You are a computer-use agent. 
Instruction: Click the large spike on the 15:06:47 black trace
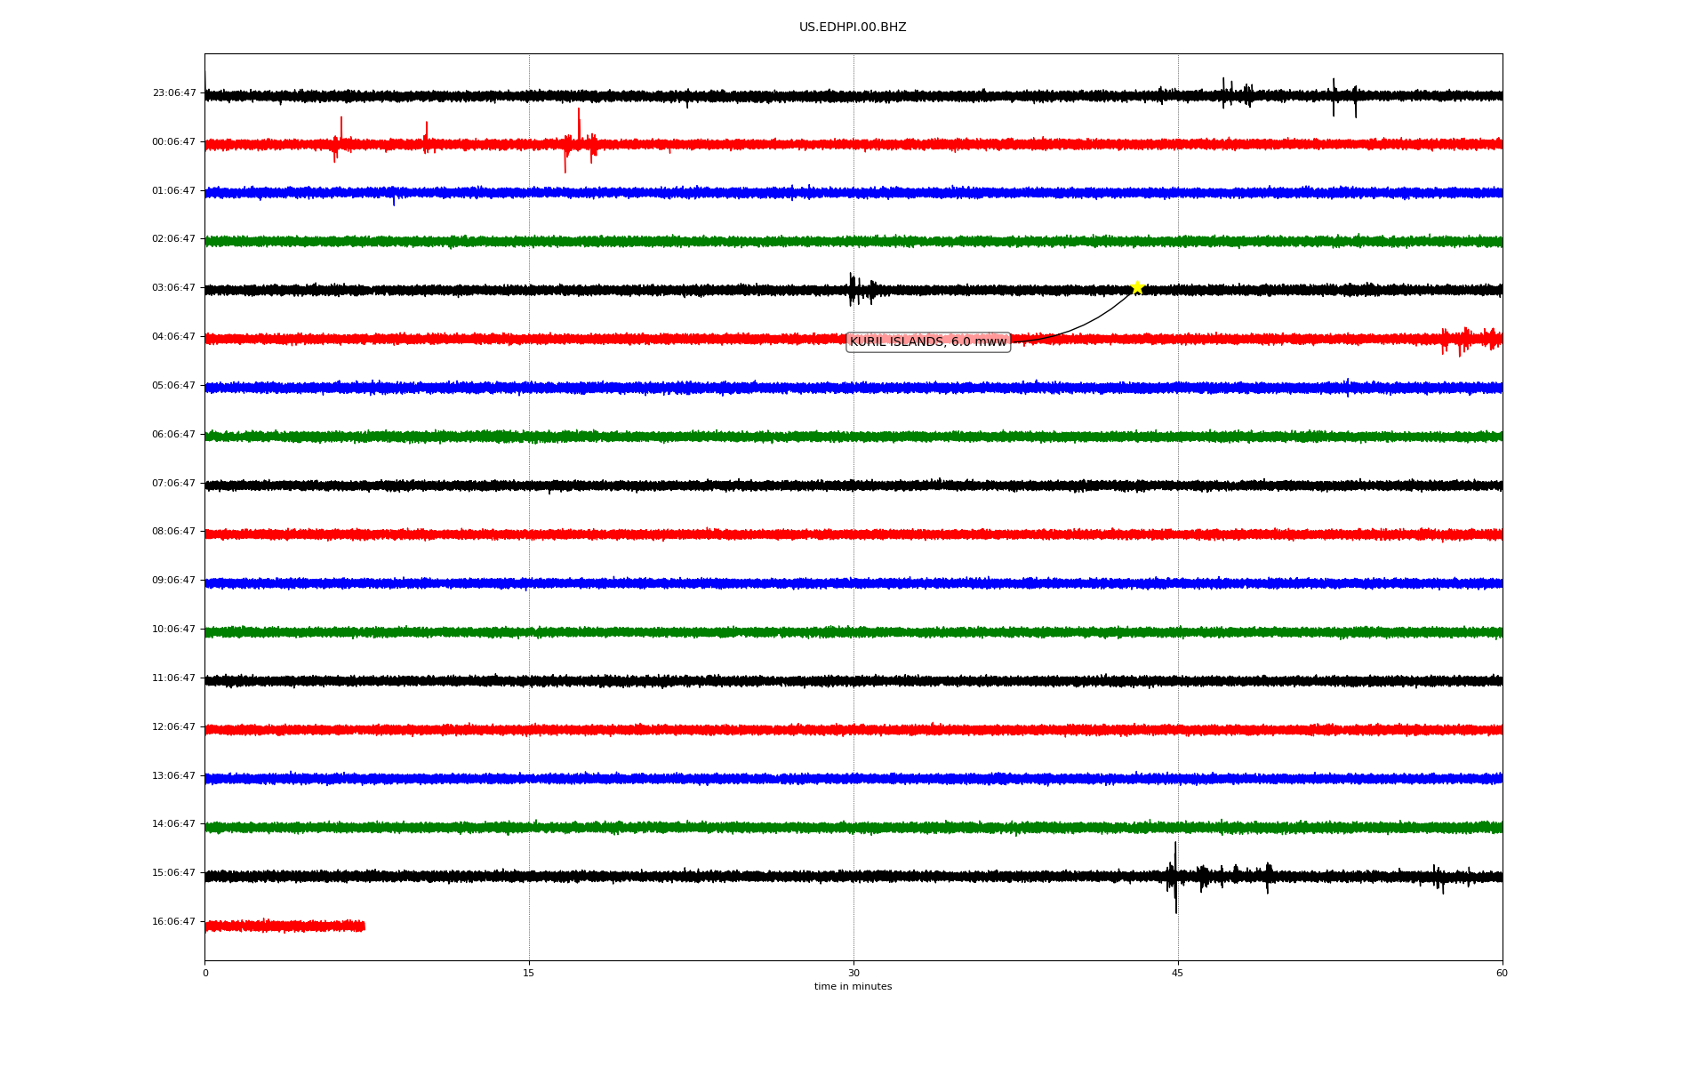click(1175, 877)
